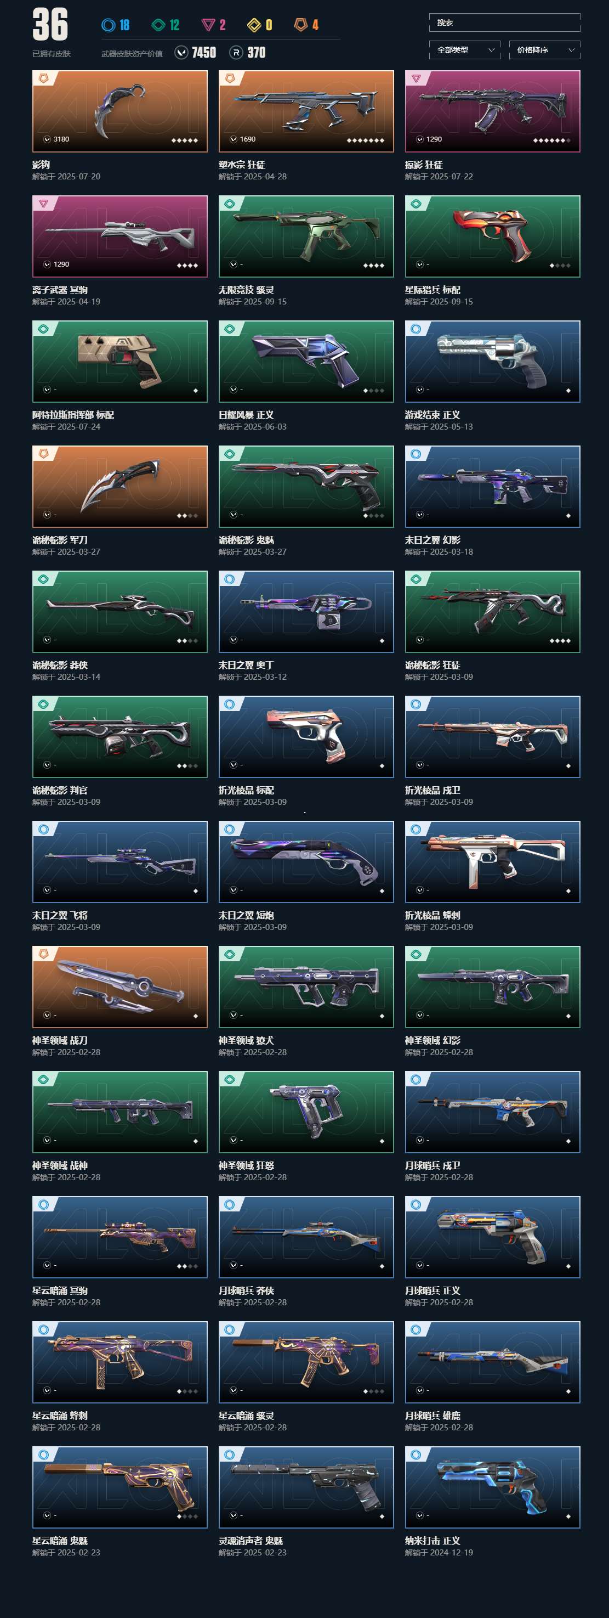Click the 诡秘蛇影 军刀 knife skin card

(x=120, y=486)
